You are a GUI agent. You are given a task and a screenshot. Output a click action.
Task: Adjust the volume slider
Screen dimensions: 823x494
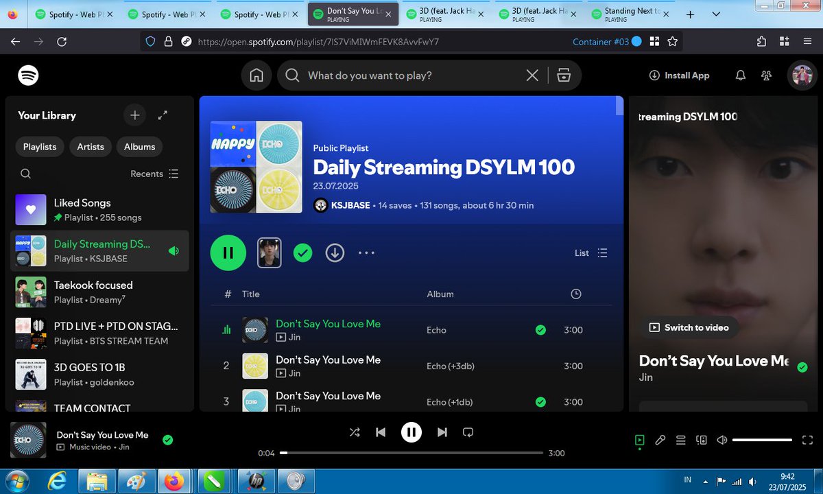[762, 440]
